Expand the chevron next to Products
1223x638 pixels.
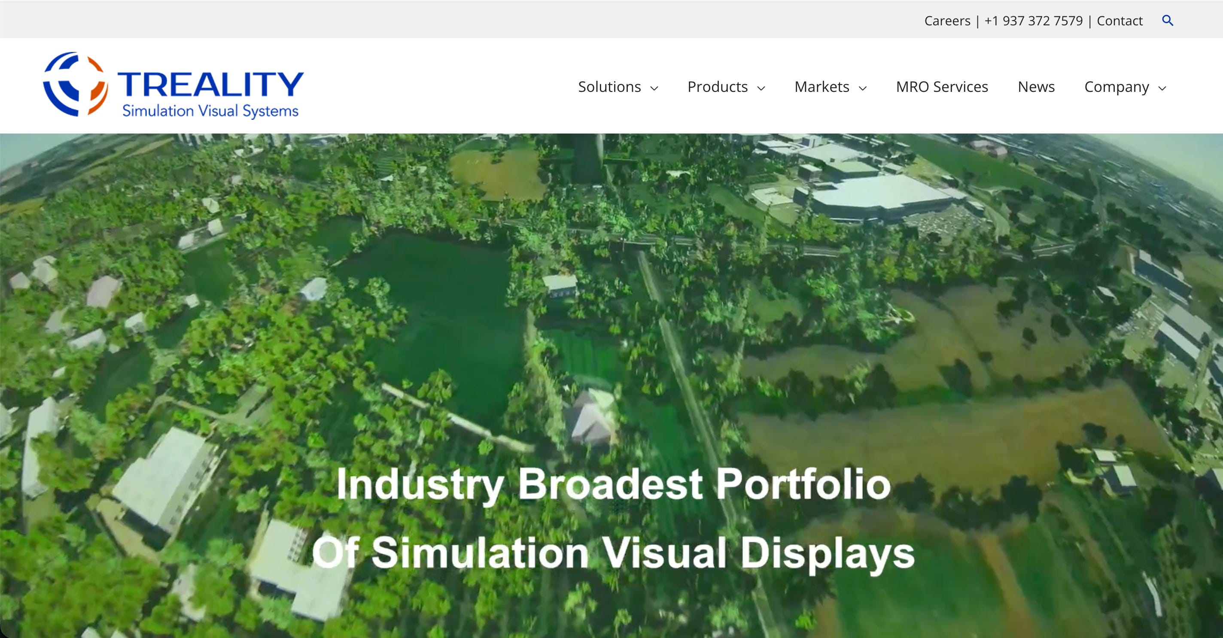pyautogui.click(x=761, y=88)
